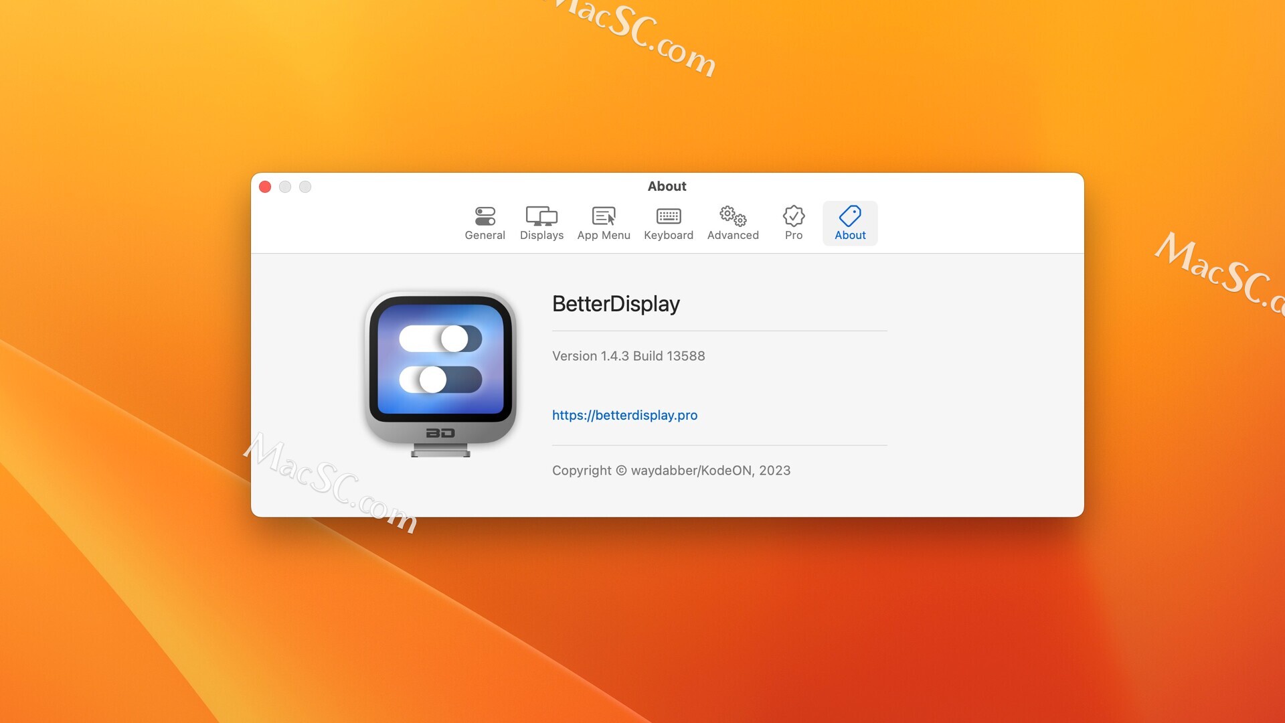This screenshot has height=723, width=1285.
Task: Switch to the General tab
Action: (485, 235)
